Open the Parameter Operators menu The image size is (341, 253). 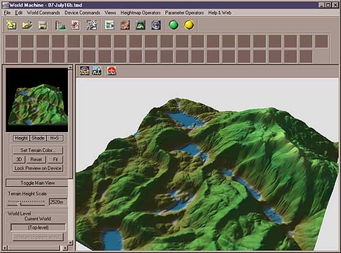(184, 13)
